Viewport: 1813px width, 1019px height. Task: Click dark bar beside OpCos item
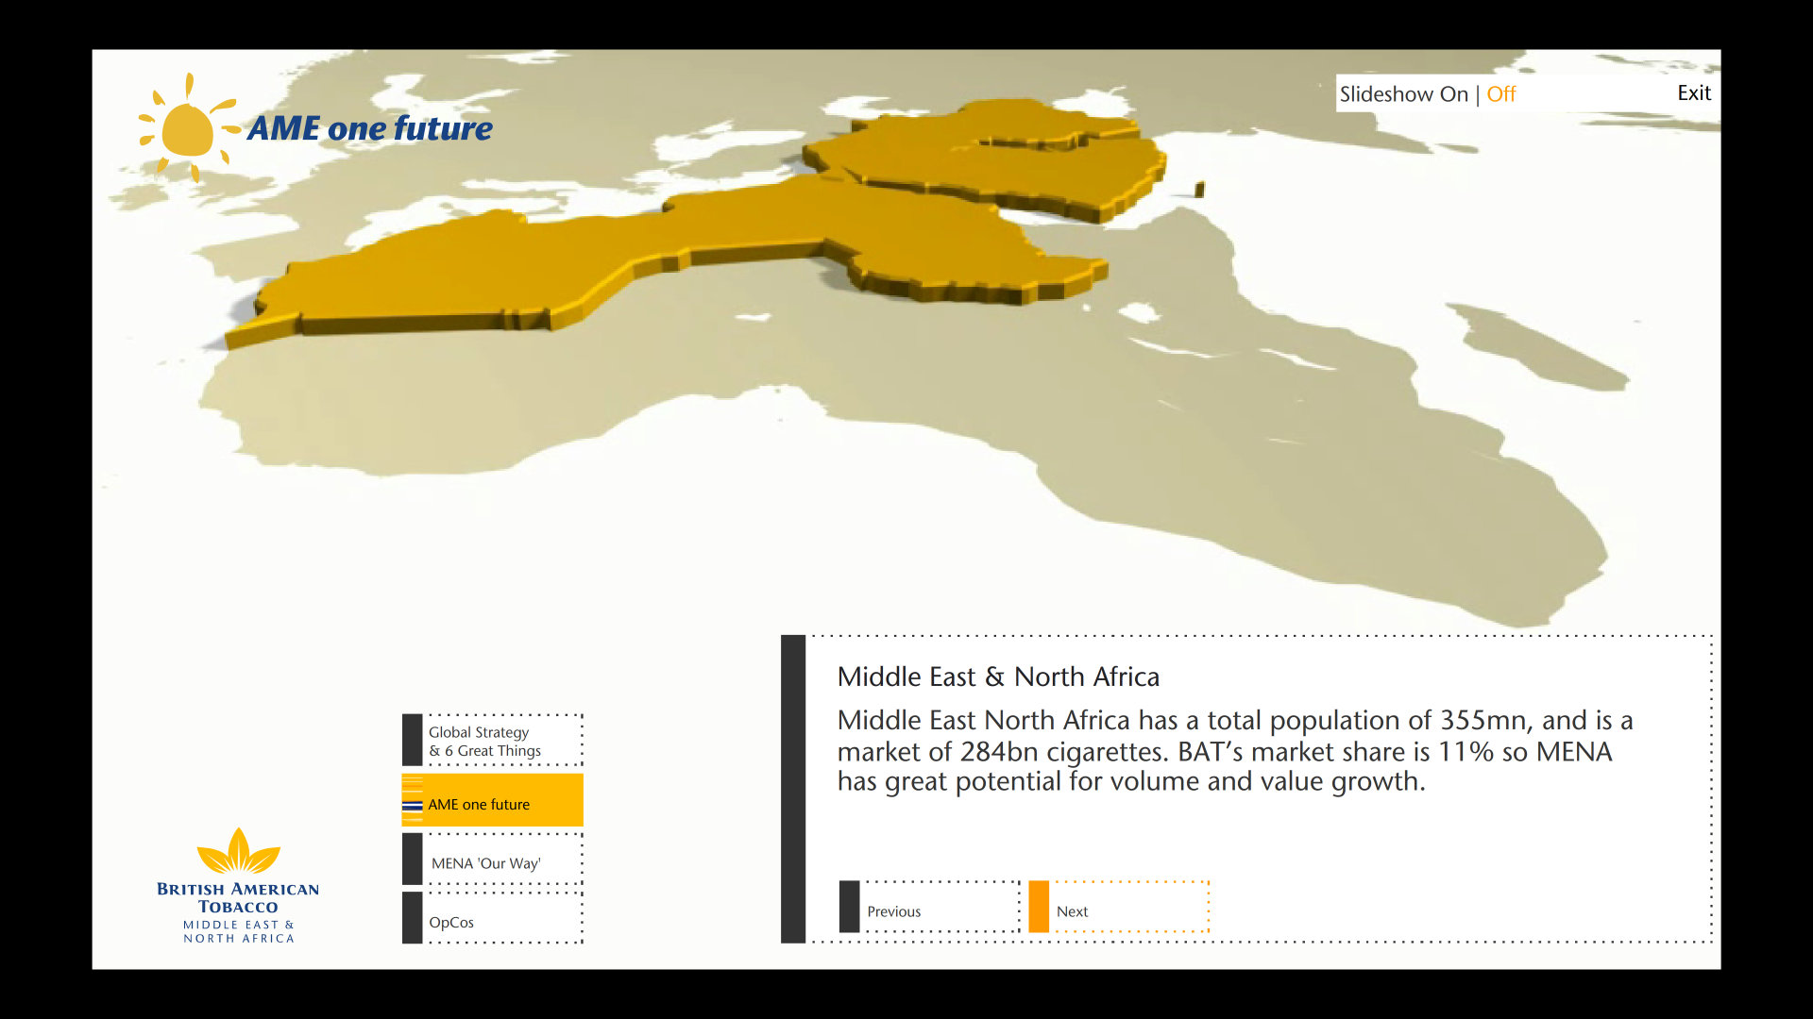tap(413, 917)
